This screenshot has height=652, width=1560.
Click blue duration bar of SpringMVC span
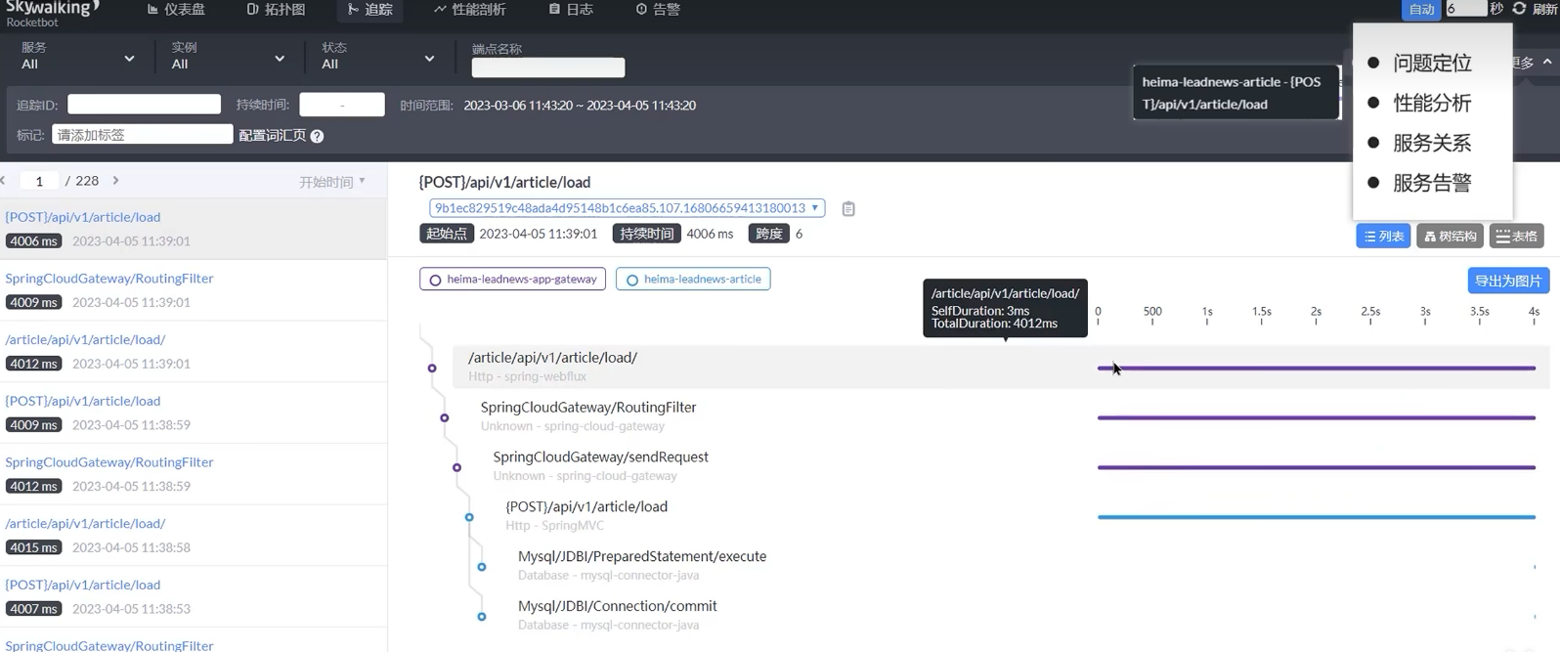click(x=1317, y=517)
